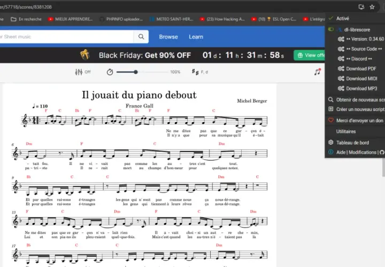Image resolution: width=385 pixels, height=267 pixels.
Task: Click the heart donation icon
Action: pos(331,120)
